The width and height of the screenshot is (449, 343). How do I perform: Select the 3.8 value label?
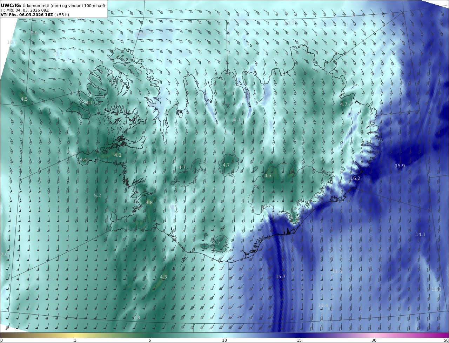click(x=149, y=203)
